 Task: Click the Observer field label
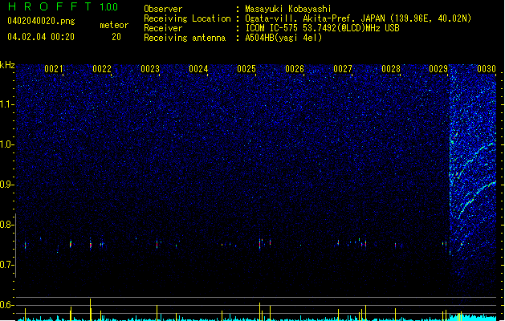tap(163, 9)
